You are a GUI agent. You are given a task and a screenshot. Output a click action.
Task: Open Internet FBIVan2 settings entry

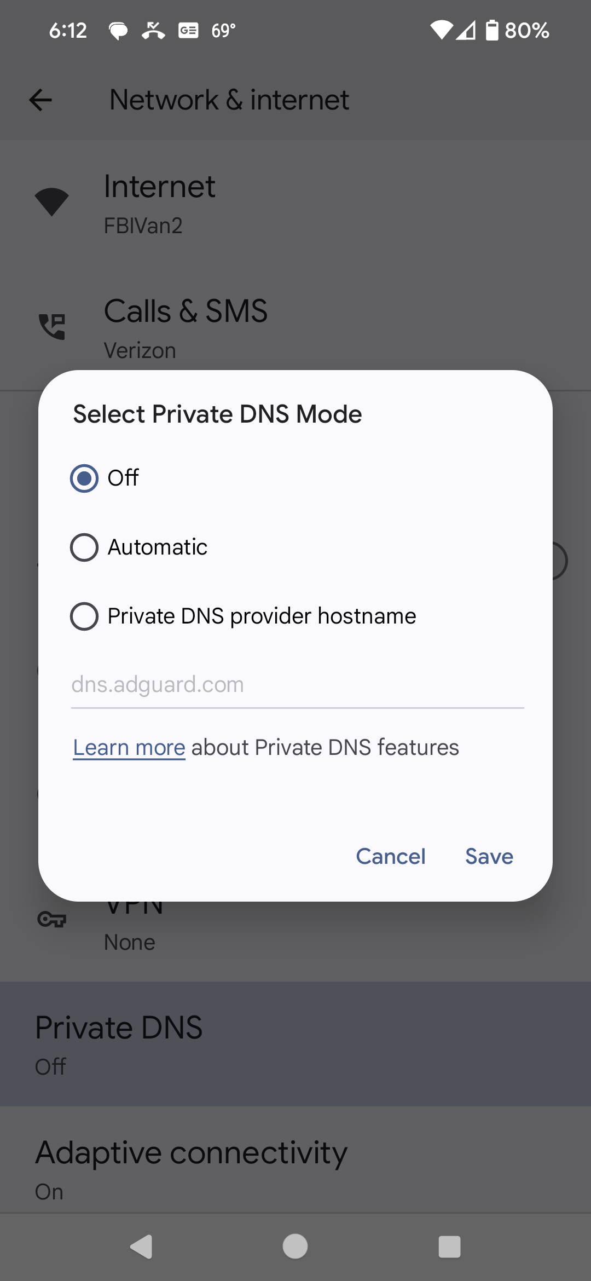point(296,204)
